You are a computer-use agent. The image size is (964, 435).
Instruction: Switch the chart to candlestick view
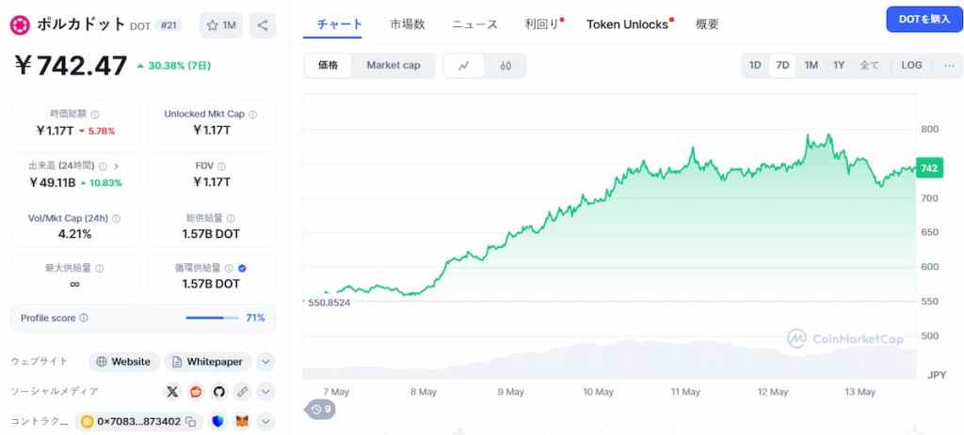(506, 66)
